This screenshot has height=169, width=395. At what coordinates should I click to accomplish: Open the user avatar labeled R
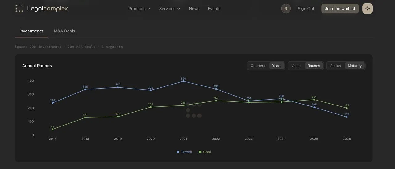286,9
